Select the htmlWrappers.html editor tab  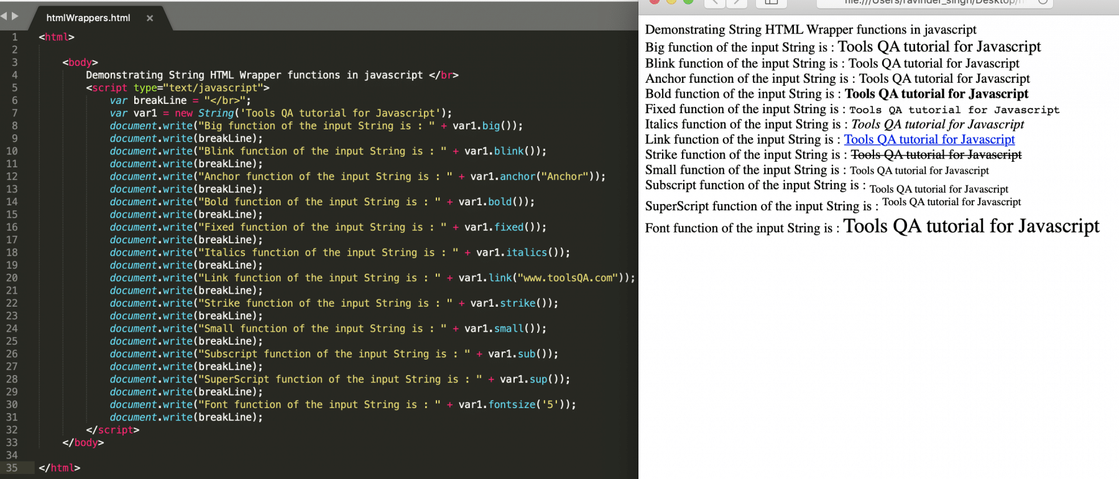[x=88, y=18]
